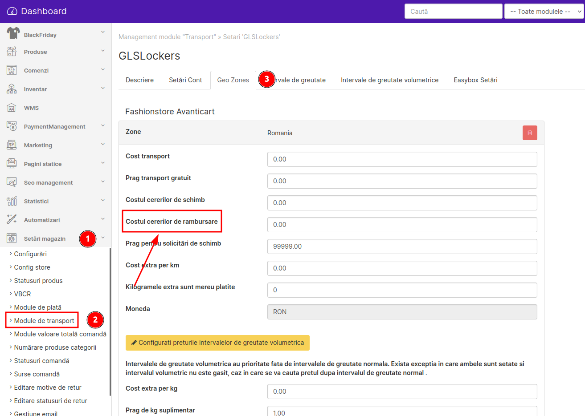The height and width of the screenshot is (416, 585).
Task: Click the Kilogramele extra sunt mereu platite field
Action: pyautogui.click(x=402, y=290)
